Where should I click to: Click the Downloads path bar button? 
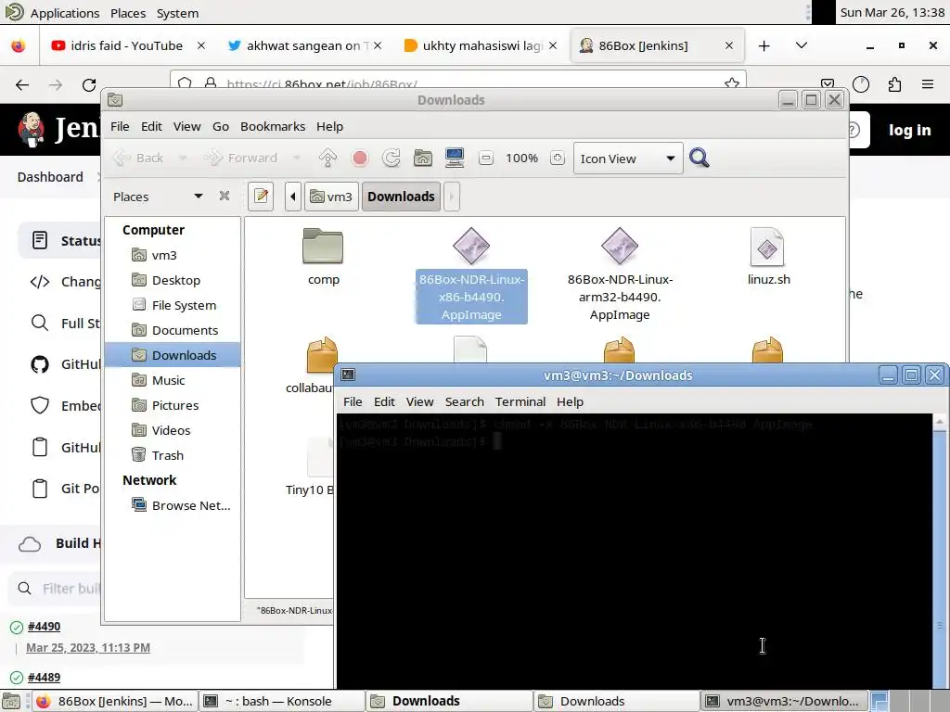[x=401, y=197]
